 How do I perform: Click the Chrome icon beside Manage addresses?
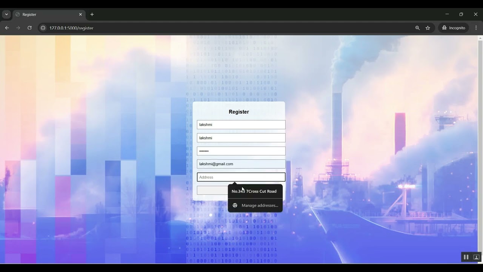[x=235, y=206]
